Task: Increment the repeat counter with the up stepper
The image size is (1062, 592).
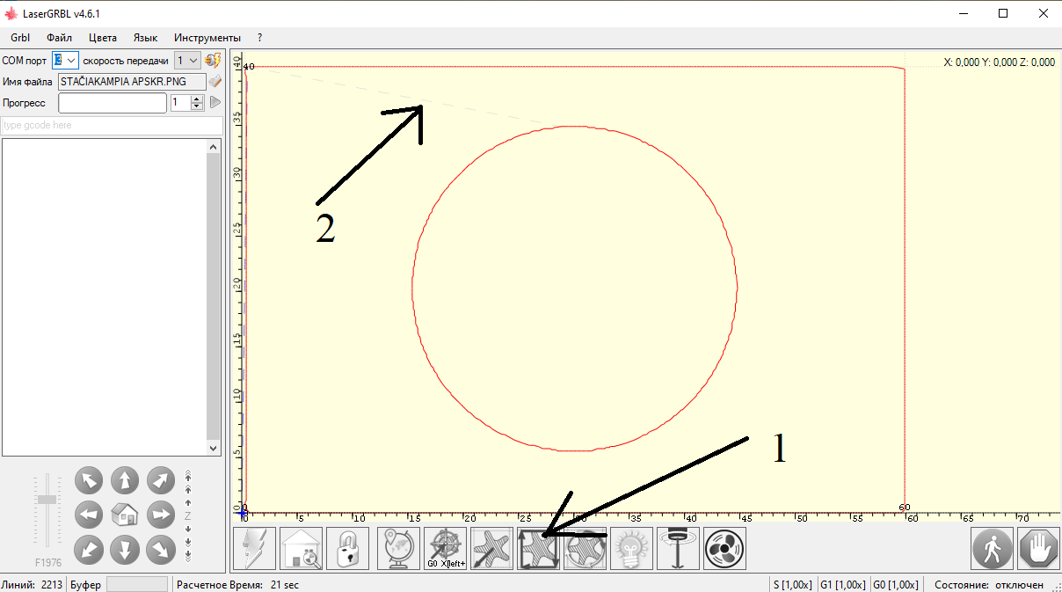Action: point(195,98)
